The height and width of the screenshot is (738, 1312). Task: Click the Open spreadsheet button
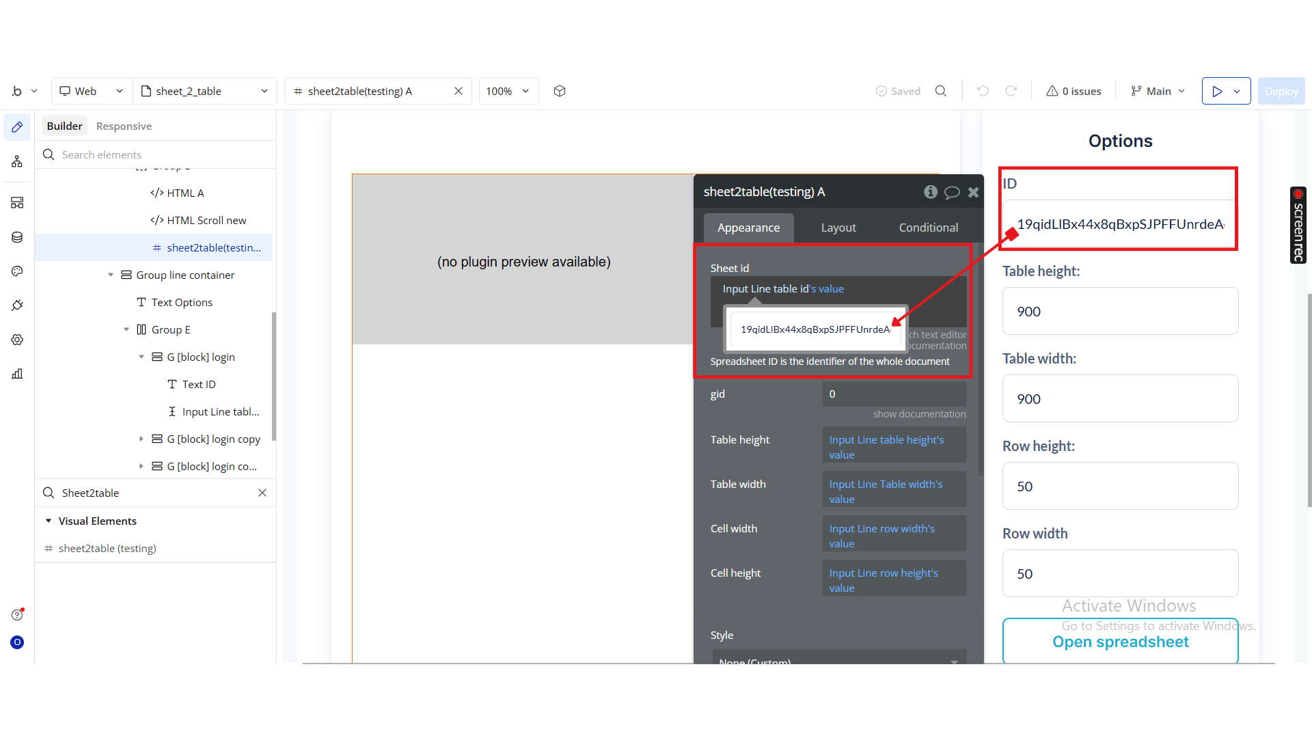tap(1120, 642)
